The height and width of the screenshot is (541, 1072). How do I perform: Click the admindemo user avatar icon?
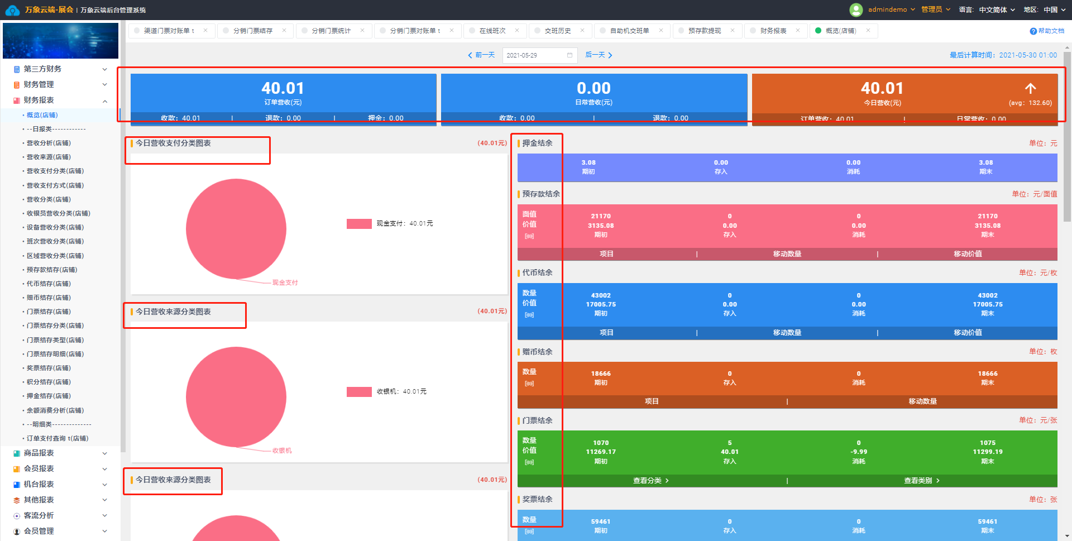point(855,9)
